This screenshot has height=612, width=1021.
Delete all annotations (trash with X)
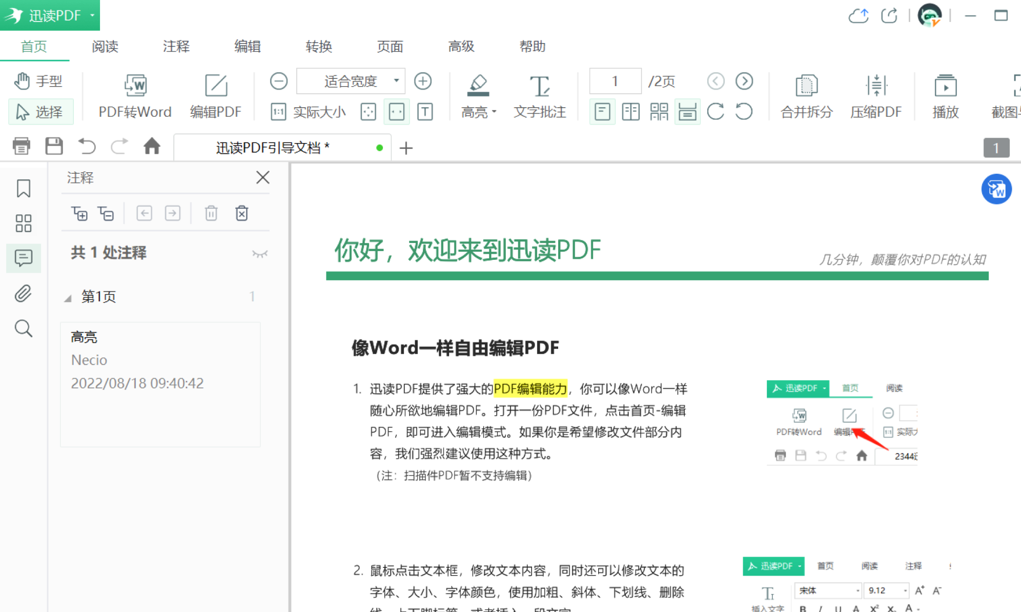point(242,213)
